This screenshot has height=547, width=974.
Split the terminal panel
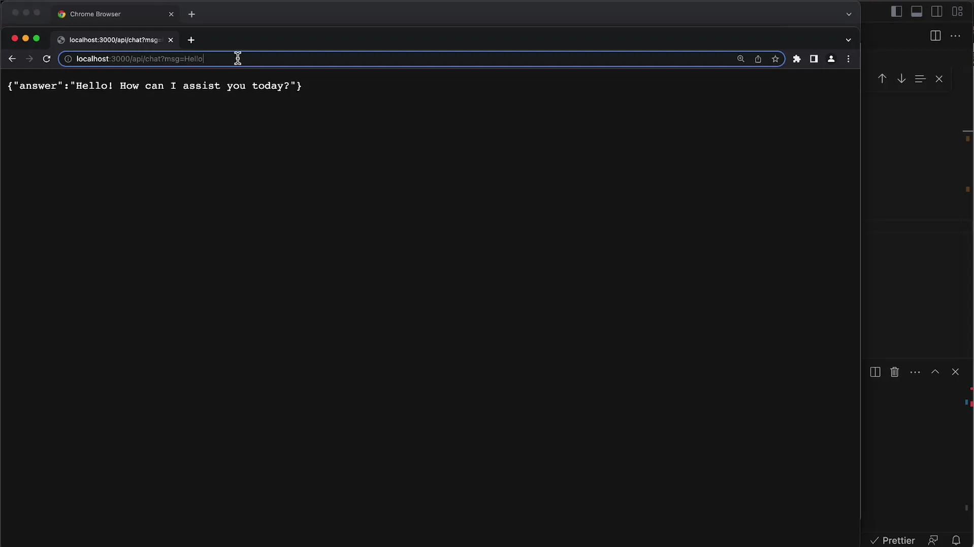(875, 372)
